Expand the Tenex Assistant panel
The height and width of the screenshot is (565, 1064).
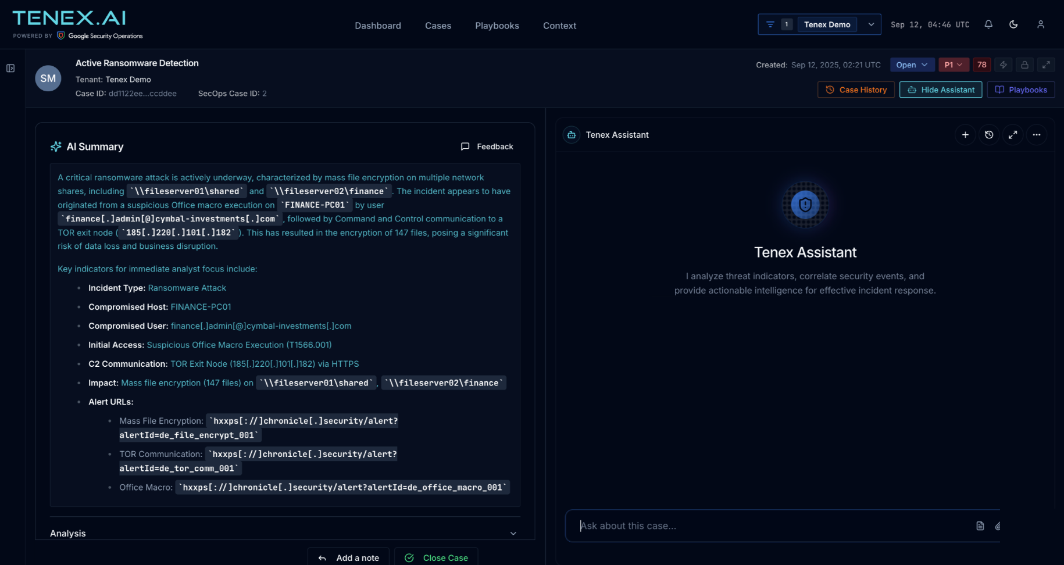click(1013, 135)
